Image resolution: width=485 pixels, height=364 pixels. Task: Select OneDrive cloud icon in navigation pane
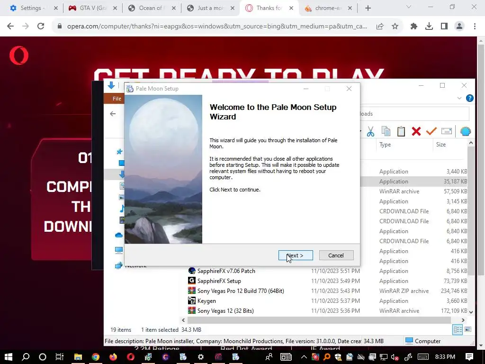(119, 235)
